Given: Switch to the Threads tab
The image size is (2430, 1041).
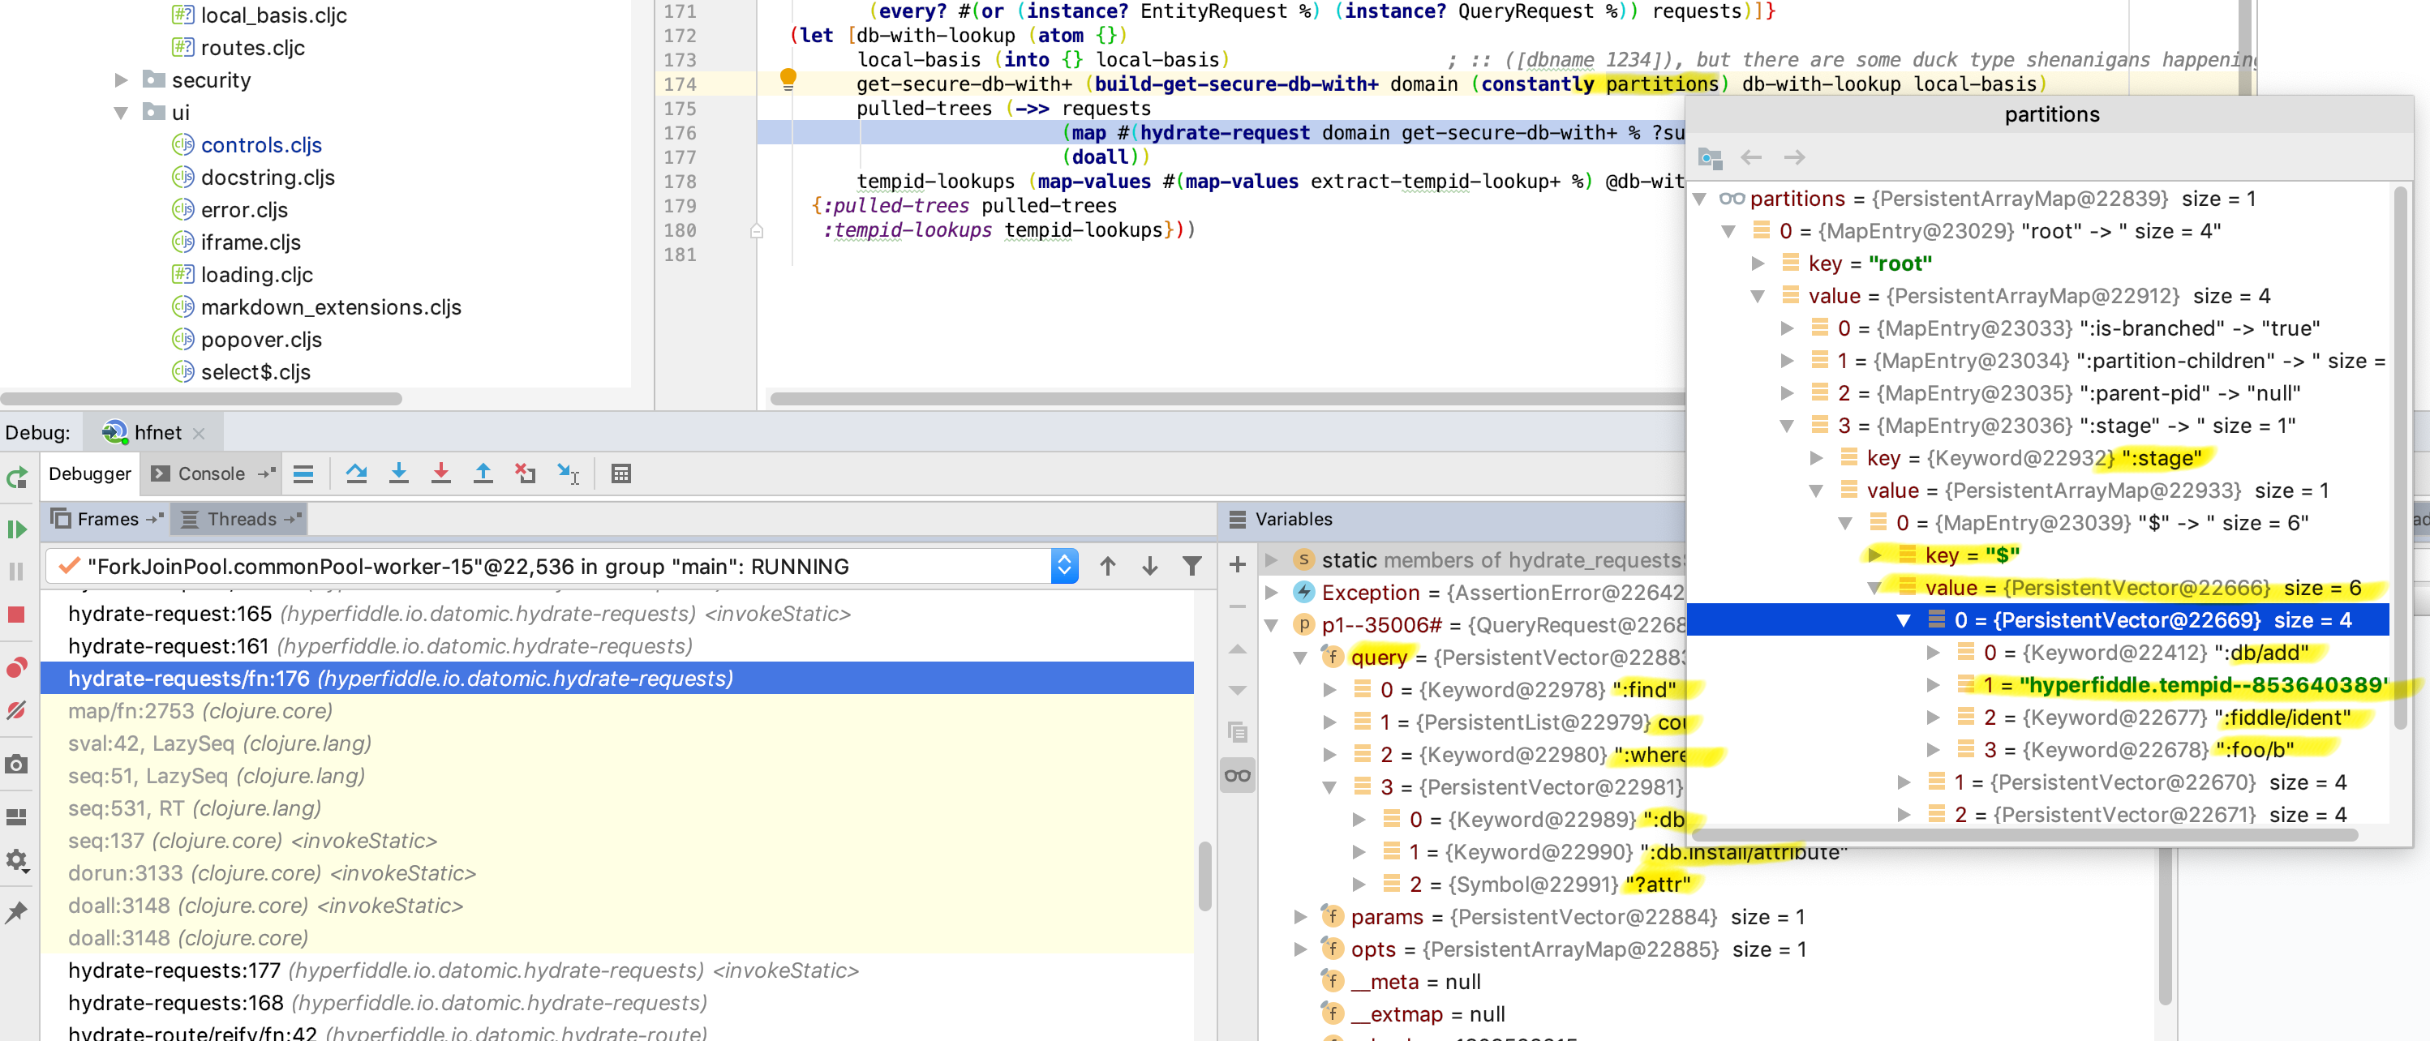Looking at the screenshot, I should 242,519.
